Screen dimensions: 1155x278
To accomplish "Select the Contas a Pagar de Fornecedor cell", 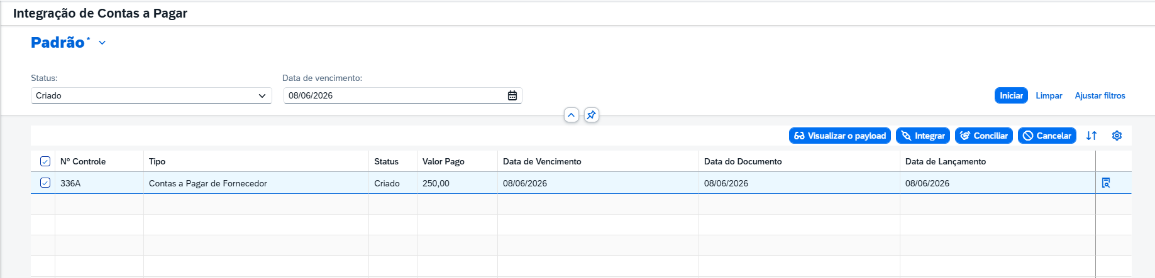I will coord(256,183).
